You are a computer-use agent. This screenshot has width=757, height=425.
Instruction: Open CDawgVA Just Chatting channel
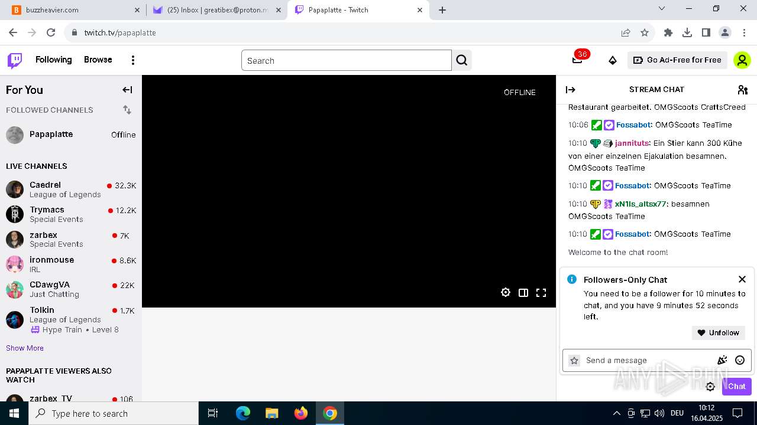pyautogui.click(x=71, y=289)
